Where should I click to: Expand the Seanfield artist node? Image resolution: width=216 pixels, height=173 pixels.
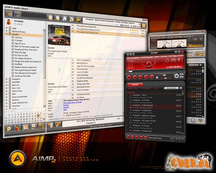(6, 82)
